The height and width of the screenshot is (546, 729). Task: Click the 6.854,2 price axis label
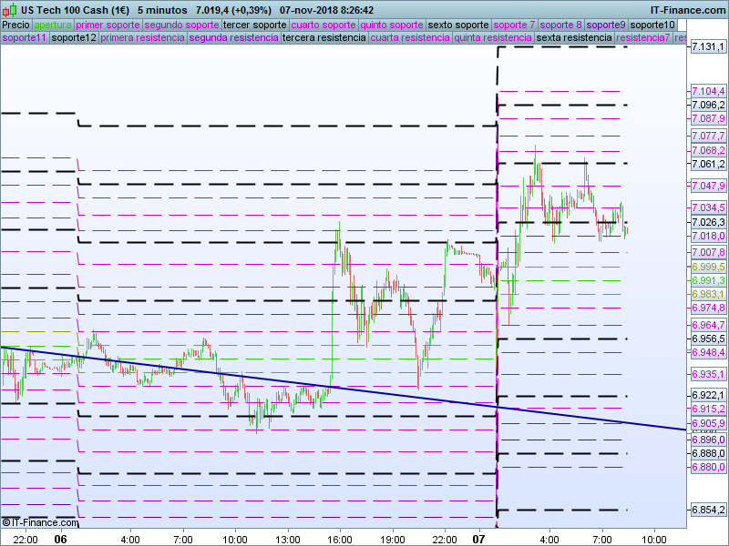coord(708,510)
